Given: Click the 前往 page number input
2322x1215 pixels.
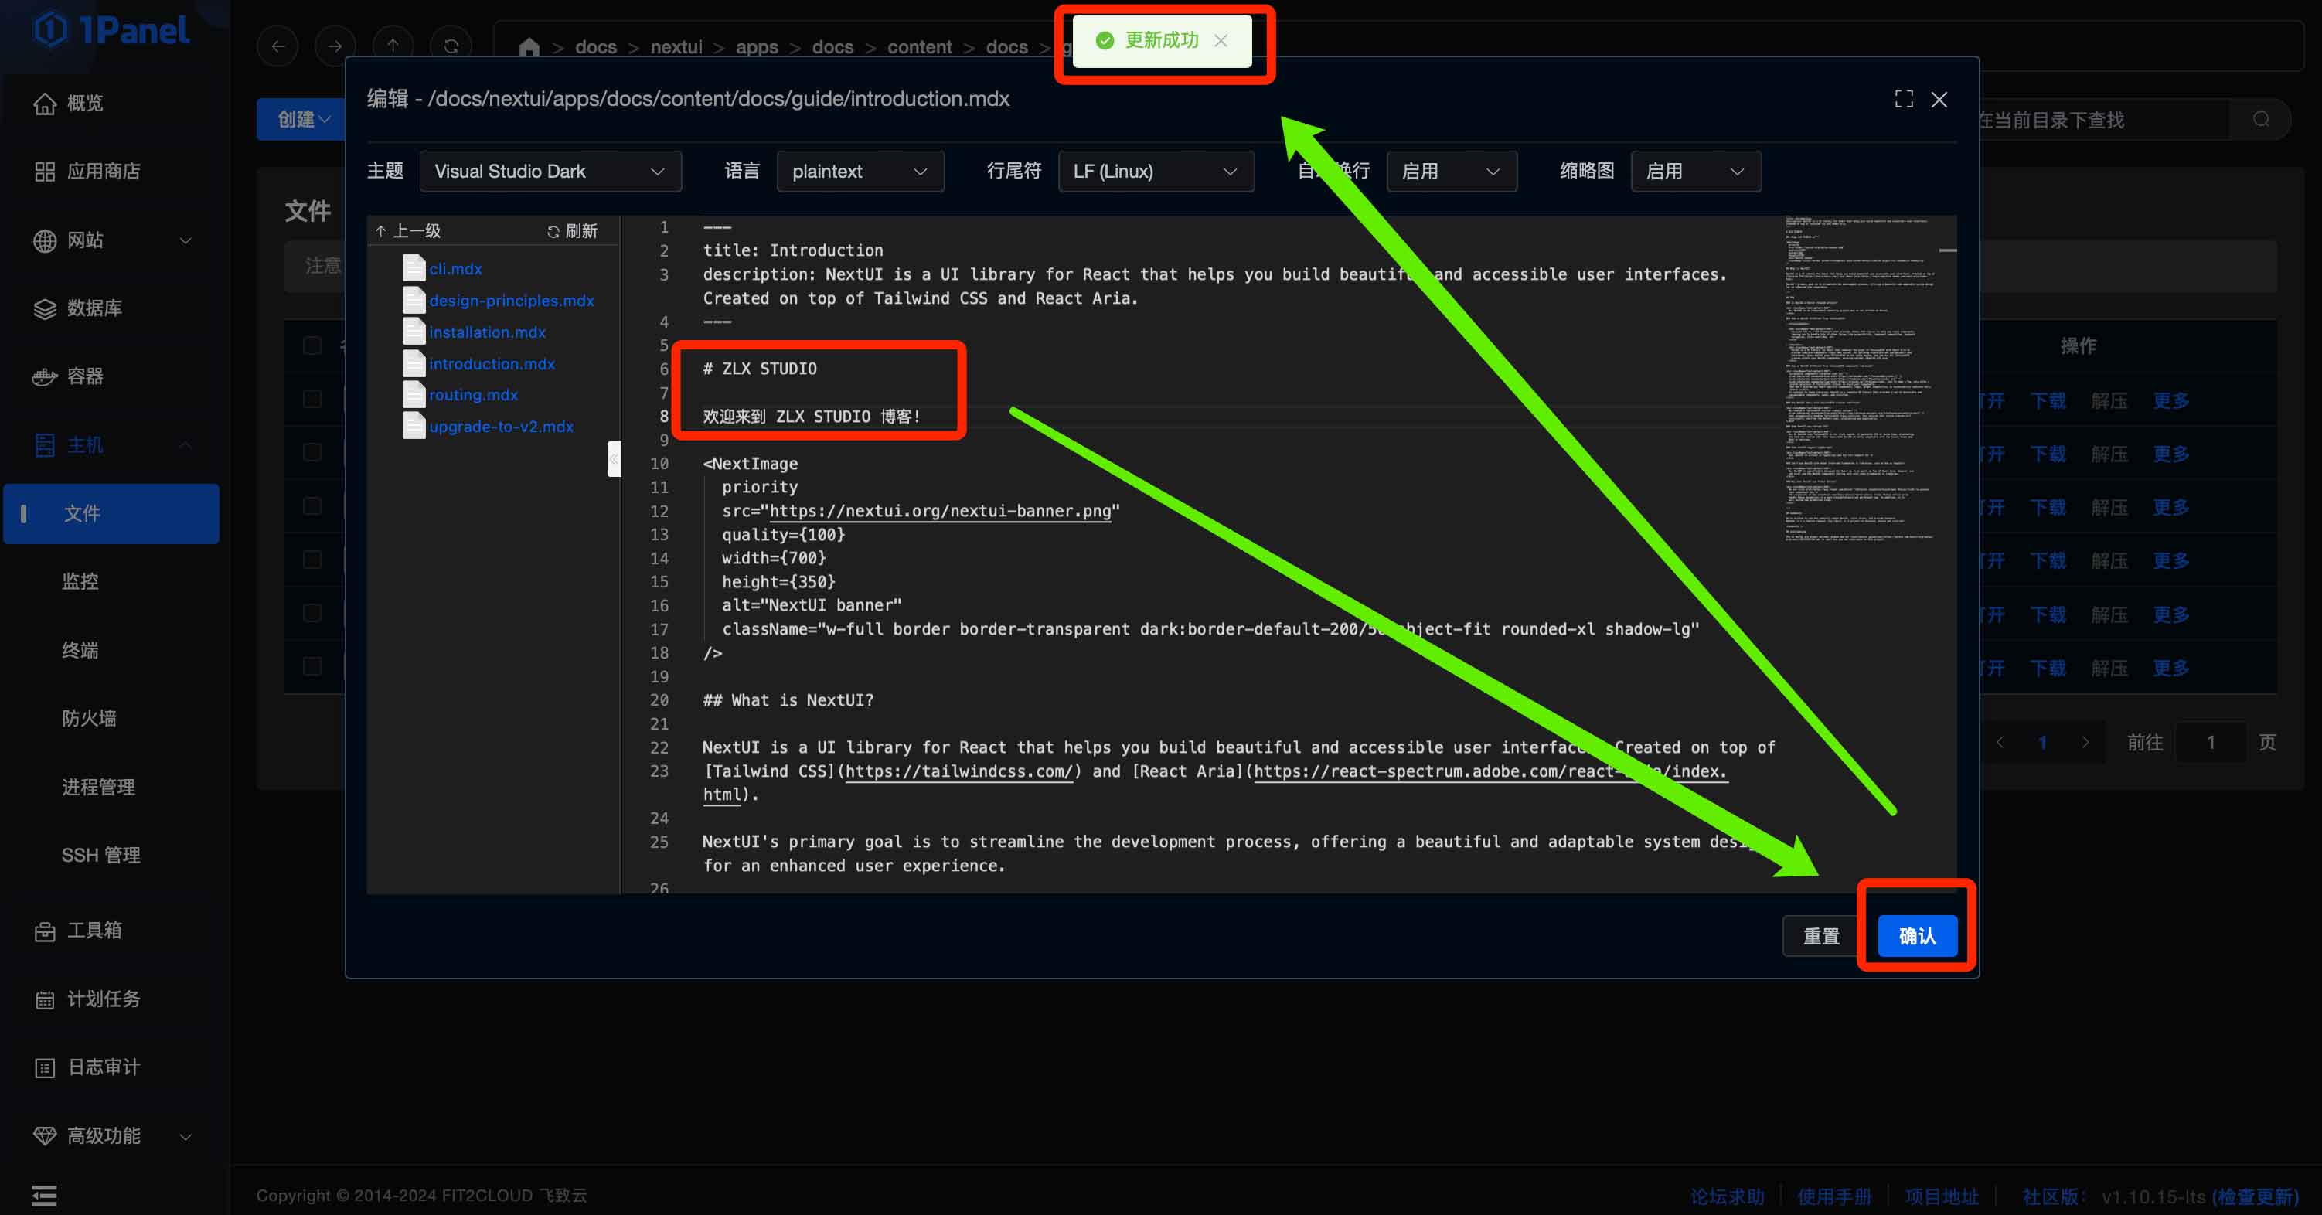Looking at the screenshot, I should tap(2210, 743).
